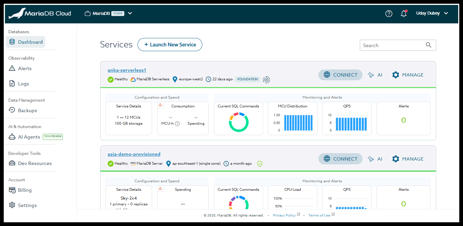Screen dimensions: 463x226
Task: Click the warning triangle on Consumption card
Action: [161, 105]
